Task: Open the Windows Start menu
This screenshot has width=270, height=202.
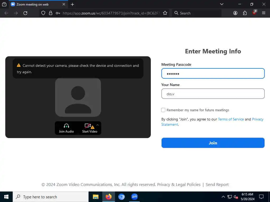Action: point(6,197)
